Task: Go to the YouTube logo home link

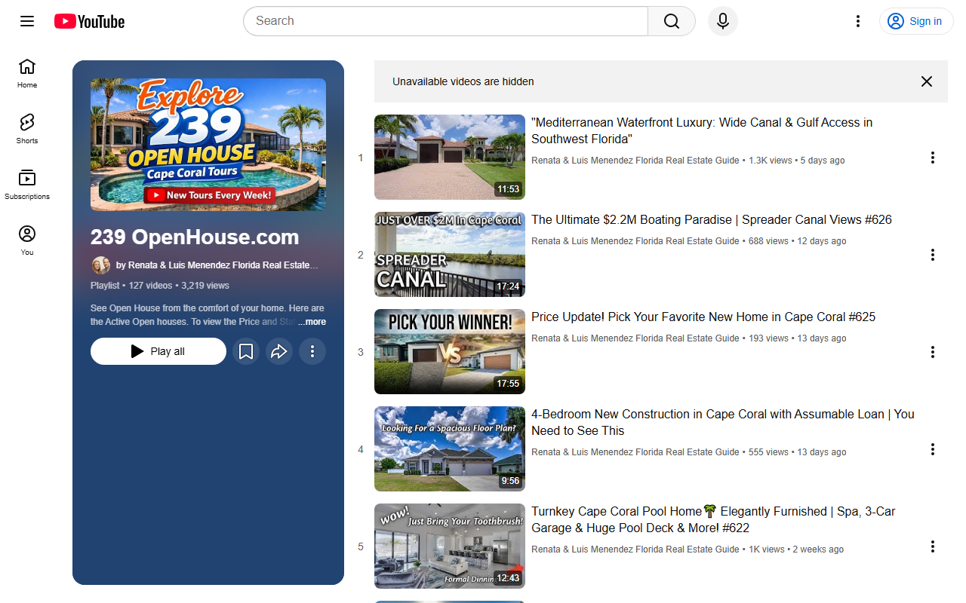Action: [89, 21]
